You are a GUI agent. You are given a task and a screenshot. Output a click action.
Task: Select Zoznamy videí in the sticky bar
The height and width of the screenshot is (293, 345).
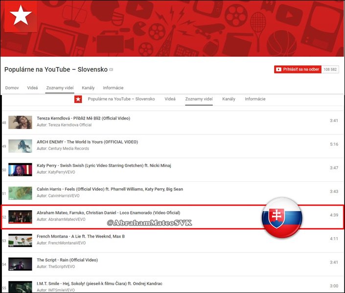click(x=199, y=99)
